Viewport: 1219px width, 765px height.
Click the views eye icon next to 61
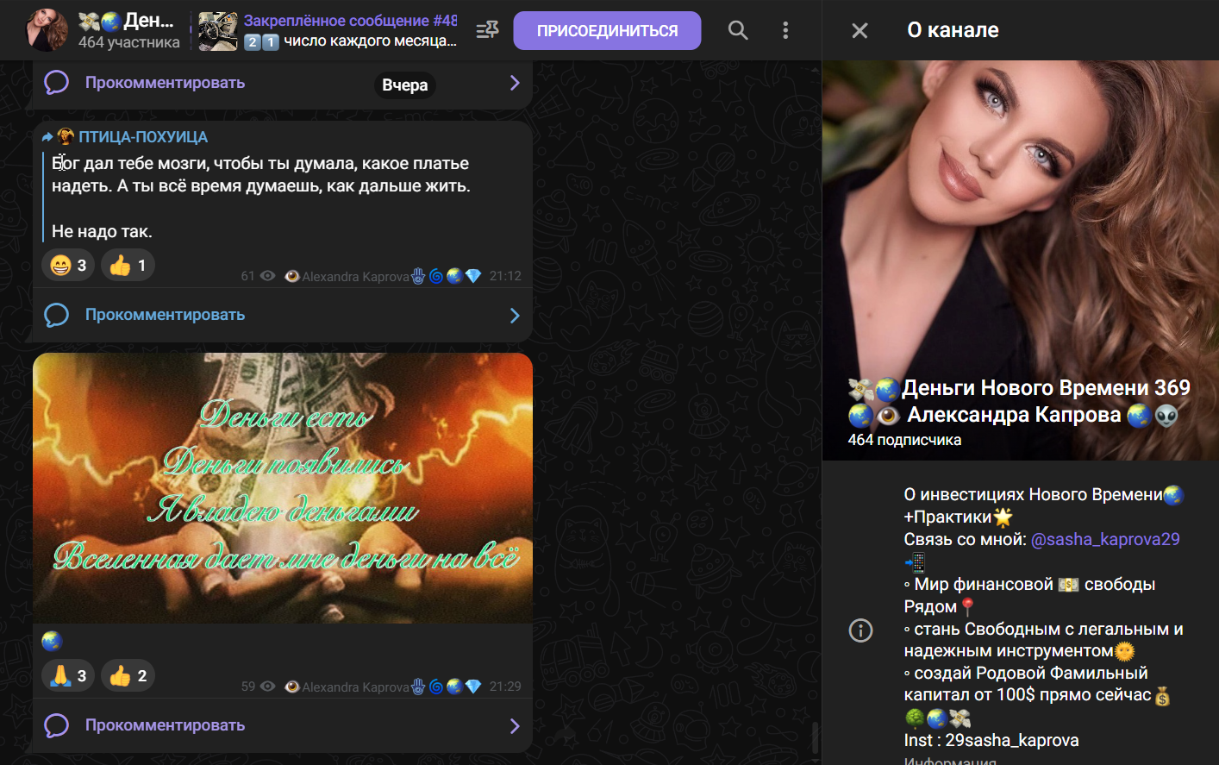[x=268, y=276]
